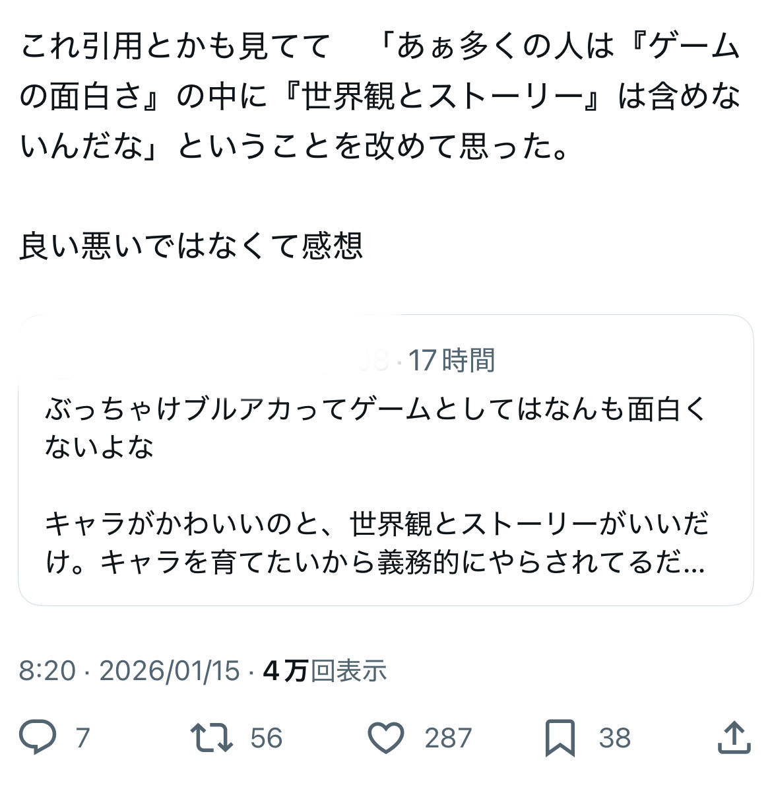Screen dimensions: 772x793
Task: Open the share icon menu
Action: [x=734, y=737]
